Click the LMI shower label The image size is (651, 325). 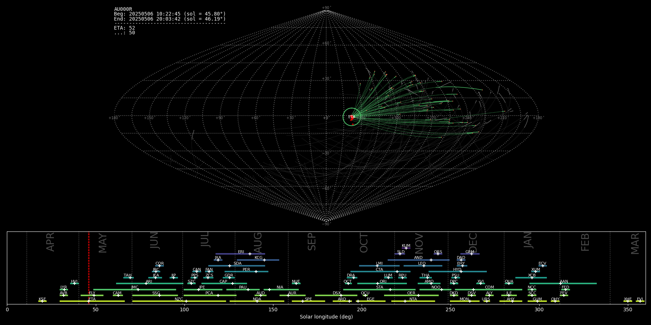[x=379, y=264]
